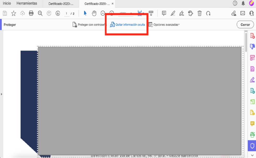Select the Protect shield icon in the sidebar
Screen dimensions: 256x158
[252, 146]
